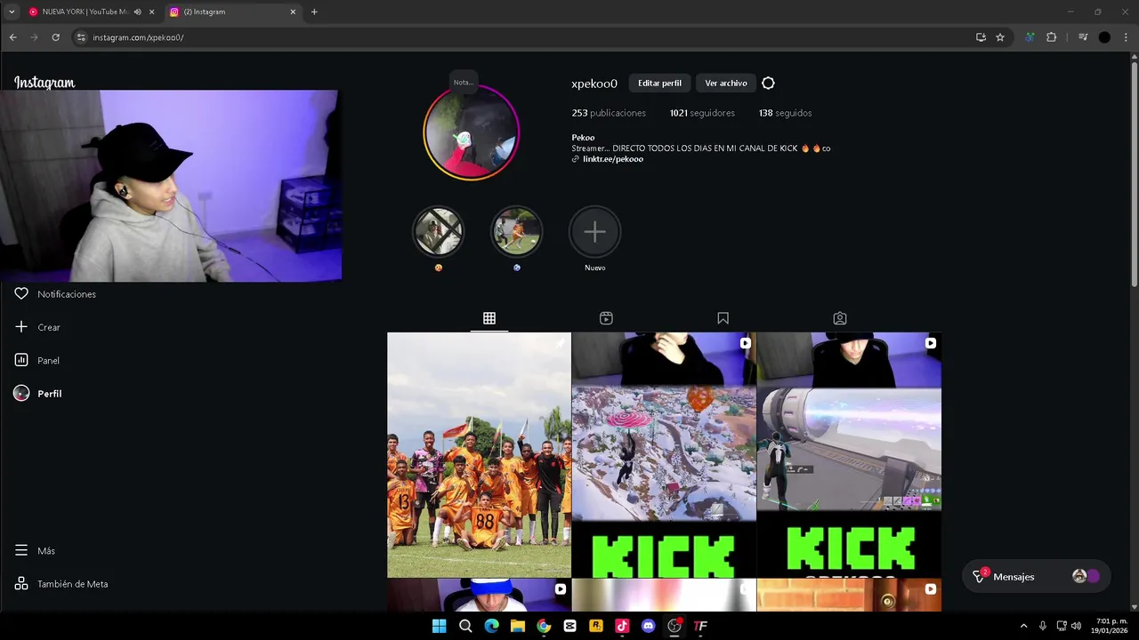Open the colored extension icon
The height and width of the screenshot is (640, 1139).
click(1030, 37)
